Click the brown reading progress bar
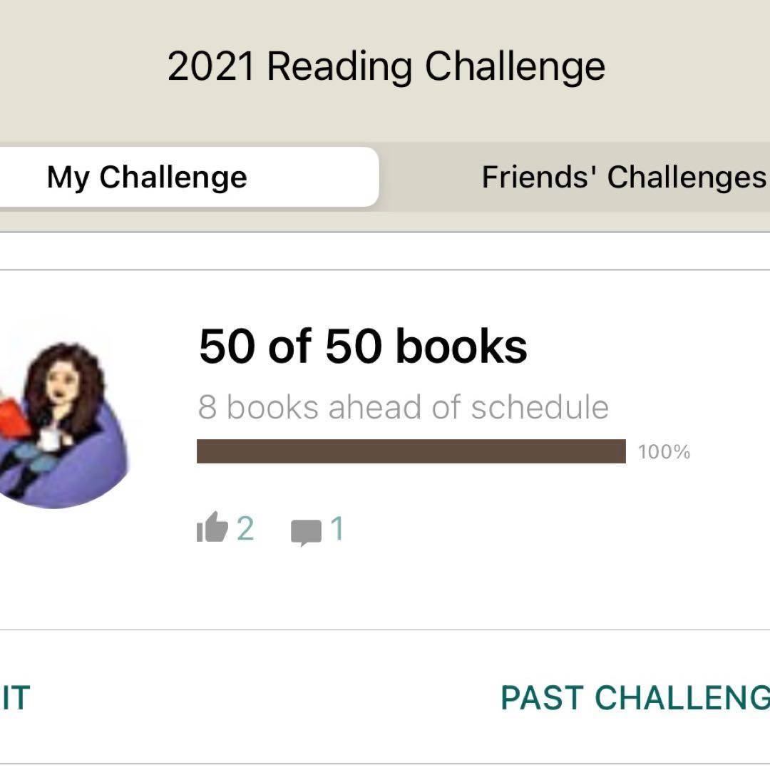This screenshot has width=770, height=770. (x=411, y=451)
